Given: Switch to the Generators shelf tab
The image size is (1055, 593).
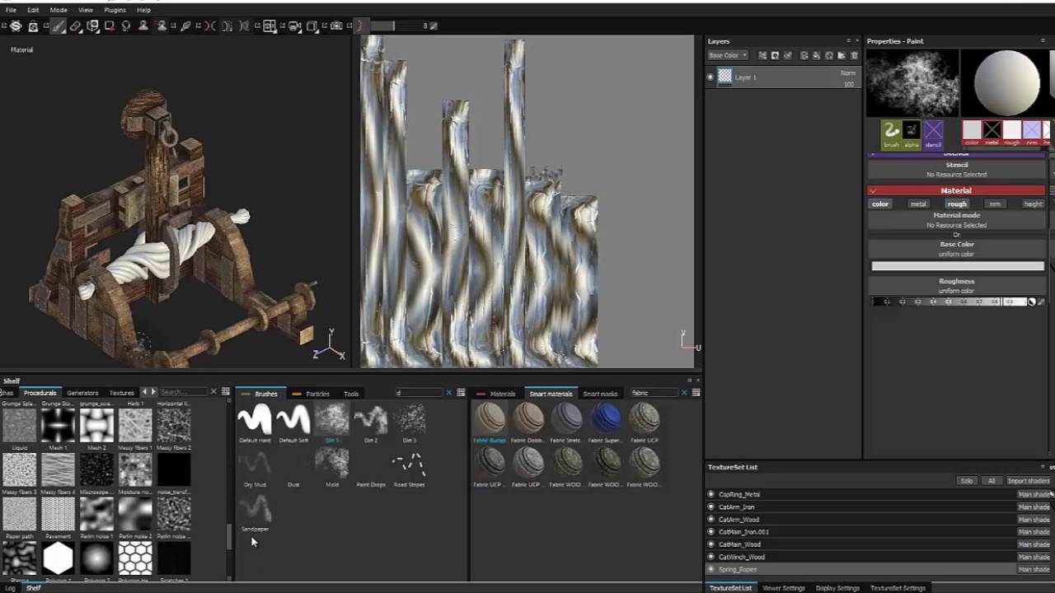Looking at the screenshot, I should click(82, 393).
